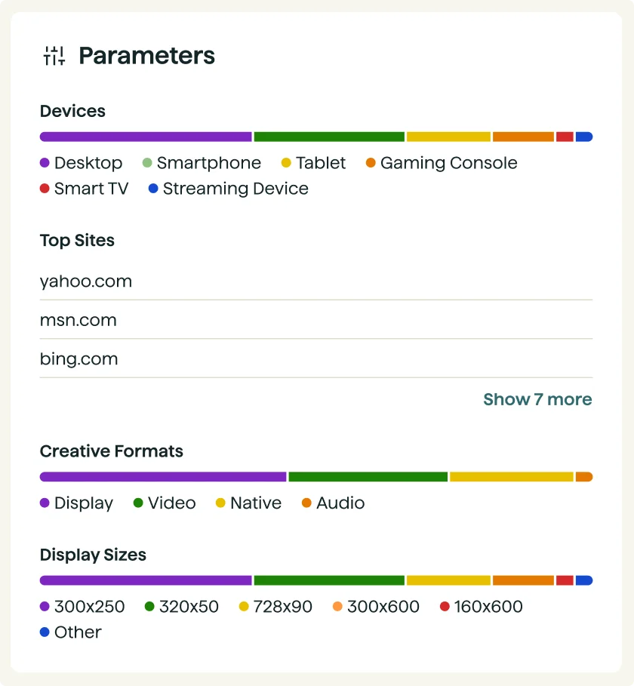
Task: Click the orange Gaming Console legend dot
Action: tap(371, 163)
